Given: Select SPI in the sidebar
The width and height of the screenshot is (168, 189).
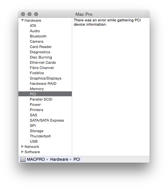Looking at the screenshot, I should coord(33,126).
